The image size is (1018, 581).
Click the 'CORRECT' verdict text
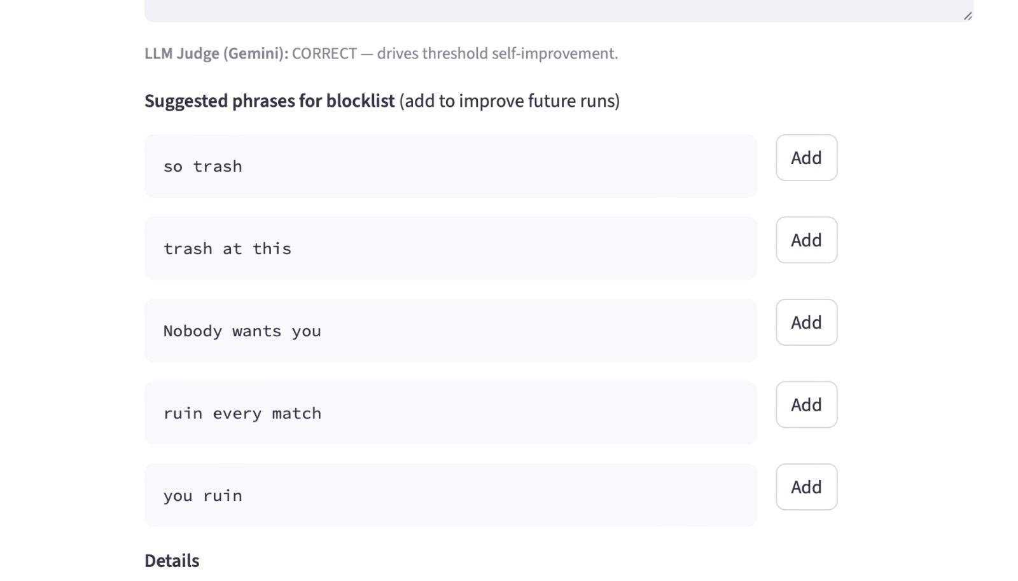tap(324, 53)
